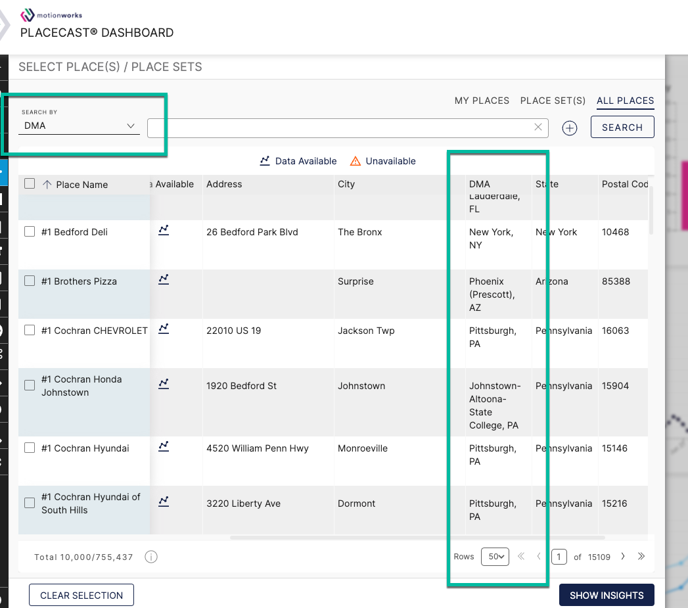Jump to last page double-chevron icon
The height and width of the screenshot is (608, 688).
pyautogui.click(x=641, y=557)
